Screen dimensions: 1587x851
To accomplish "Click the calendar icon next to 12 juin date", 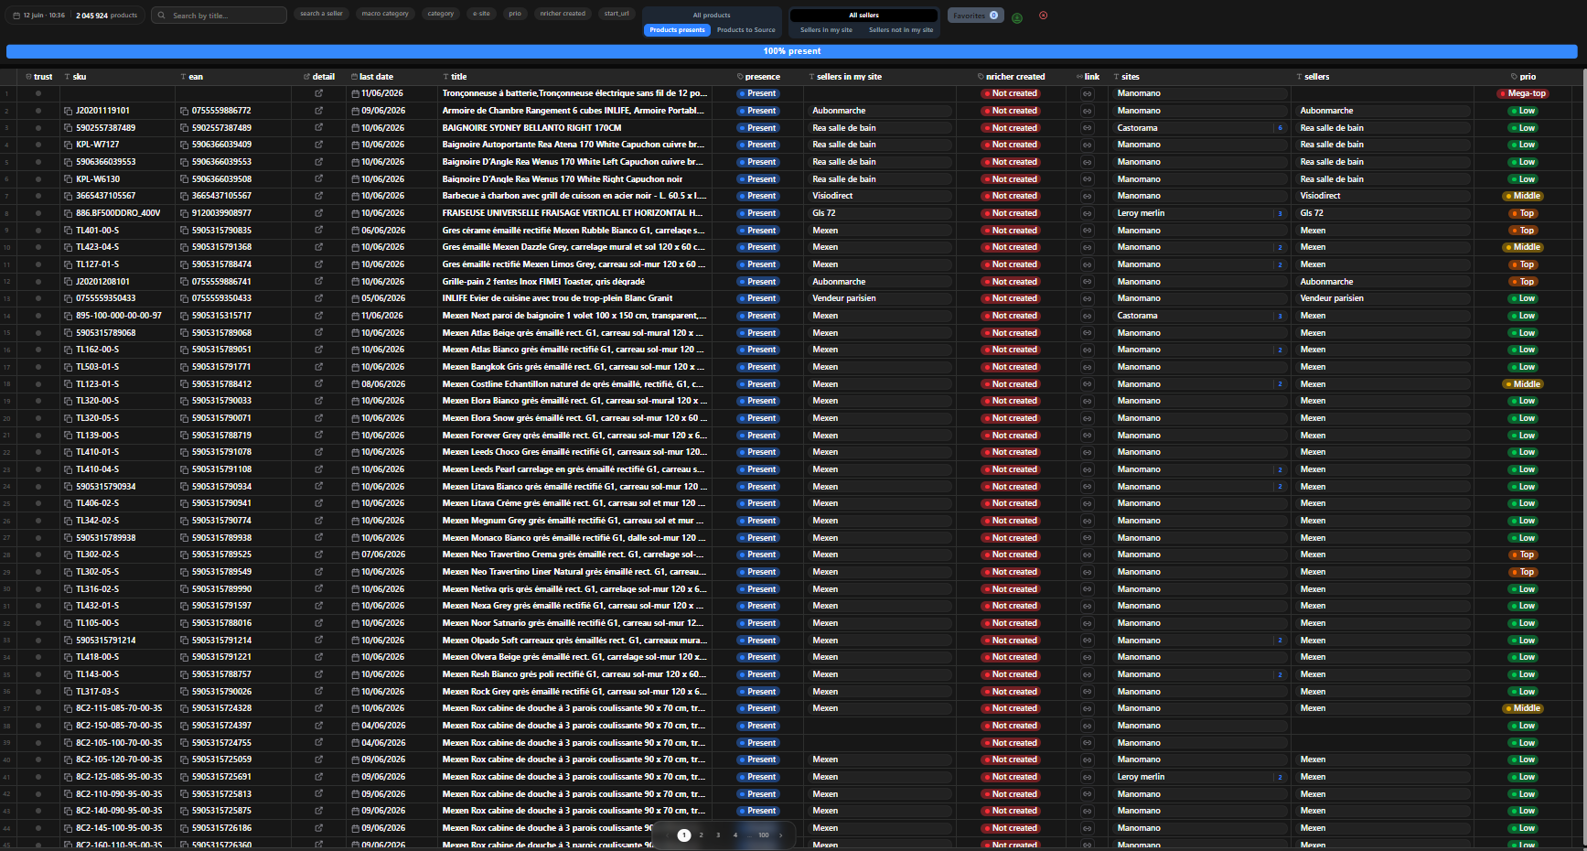I will tap(16, 16).
